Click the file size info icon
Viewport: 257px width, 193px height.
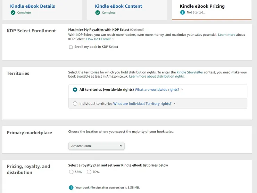tap(71, 187)
